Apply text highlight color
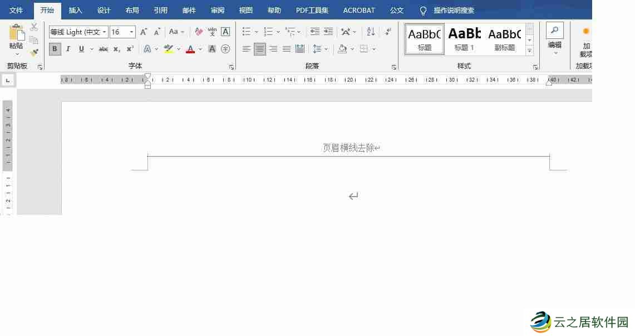The image size is (635, 336). click(169, 49)
